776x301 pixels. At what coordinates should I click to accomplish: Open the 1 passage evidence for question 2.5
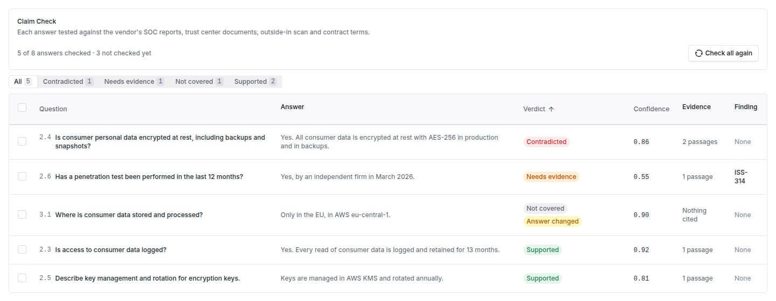point(697,278)
